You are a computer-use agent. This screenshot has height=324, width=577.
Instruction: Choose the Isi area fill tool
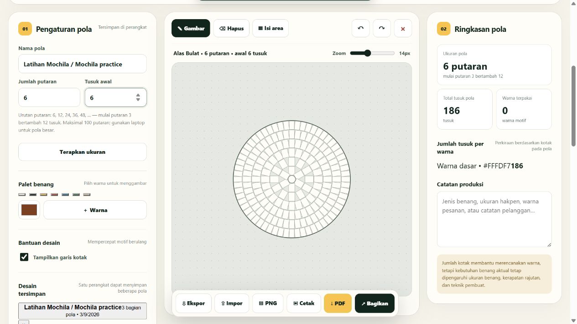pos(270,28)
